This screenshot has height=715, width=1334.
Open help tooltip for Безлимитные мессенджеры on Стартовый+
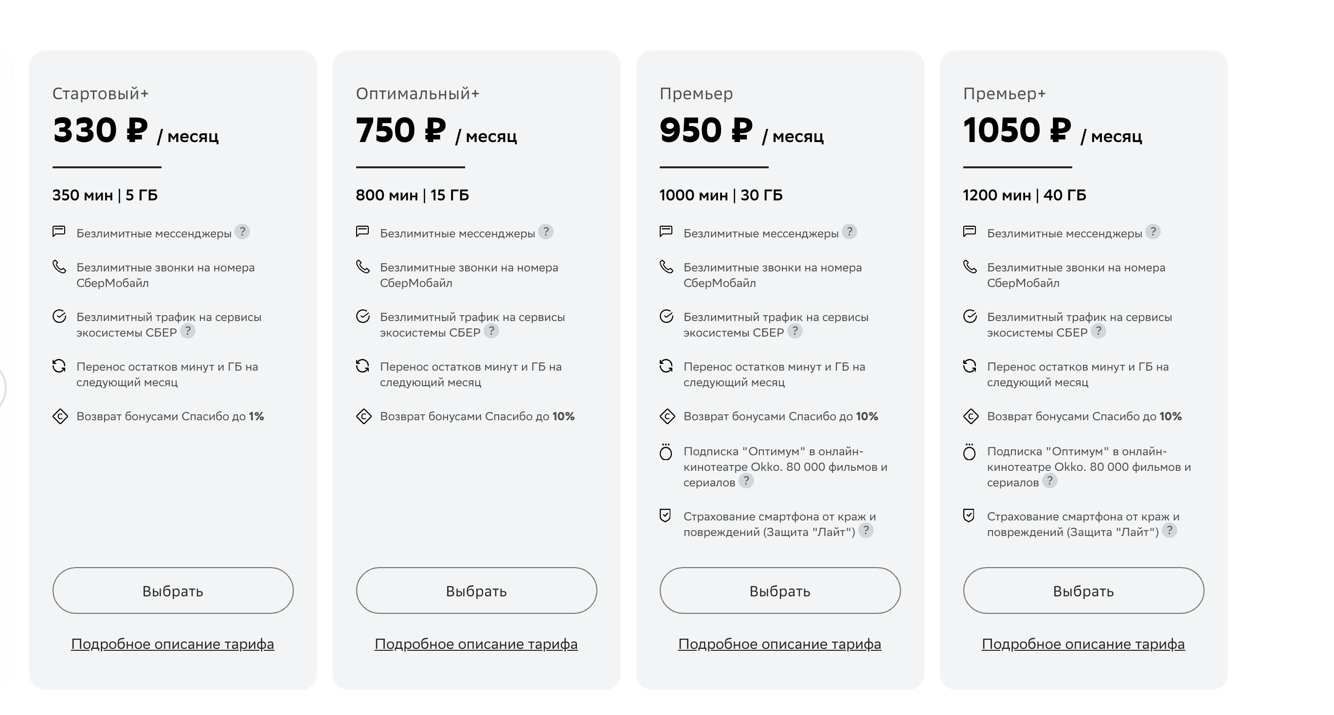242,232
